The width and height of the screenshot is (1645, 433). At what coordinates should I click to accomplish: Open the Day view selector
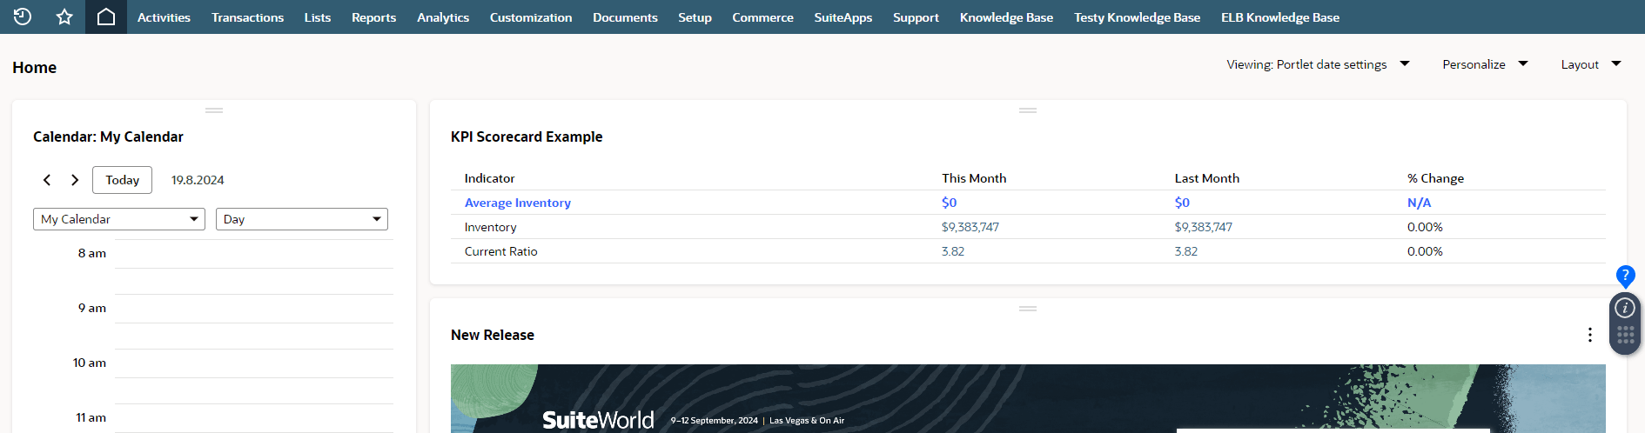click(x=302, y=219)
